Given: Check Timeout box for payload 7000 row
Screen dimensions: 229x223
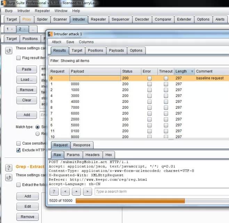Looking at the screenshot, I should coord(166,107).
